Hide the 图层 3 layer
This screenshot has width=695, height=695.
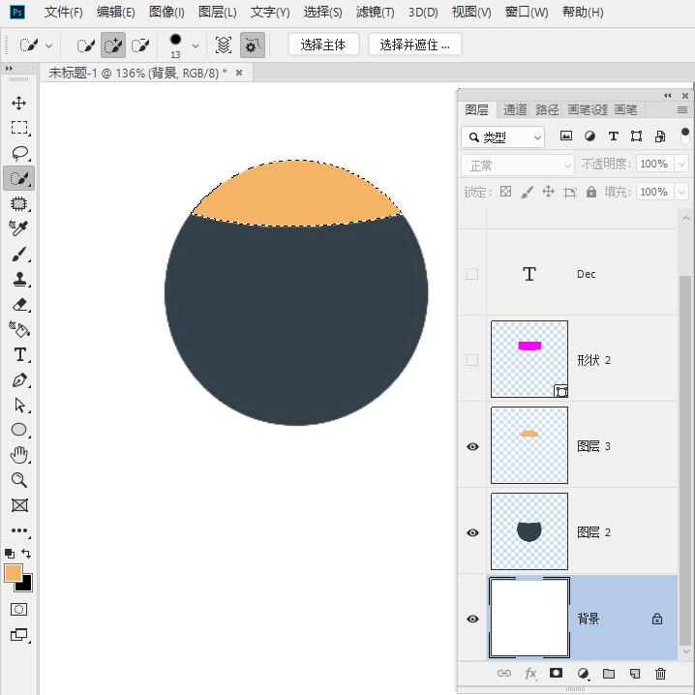tap(472, 446)
